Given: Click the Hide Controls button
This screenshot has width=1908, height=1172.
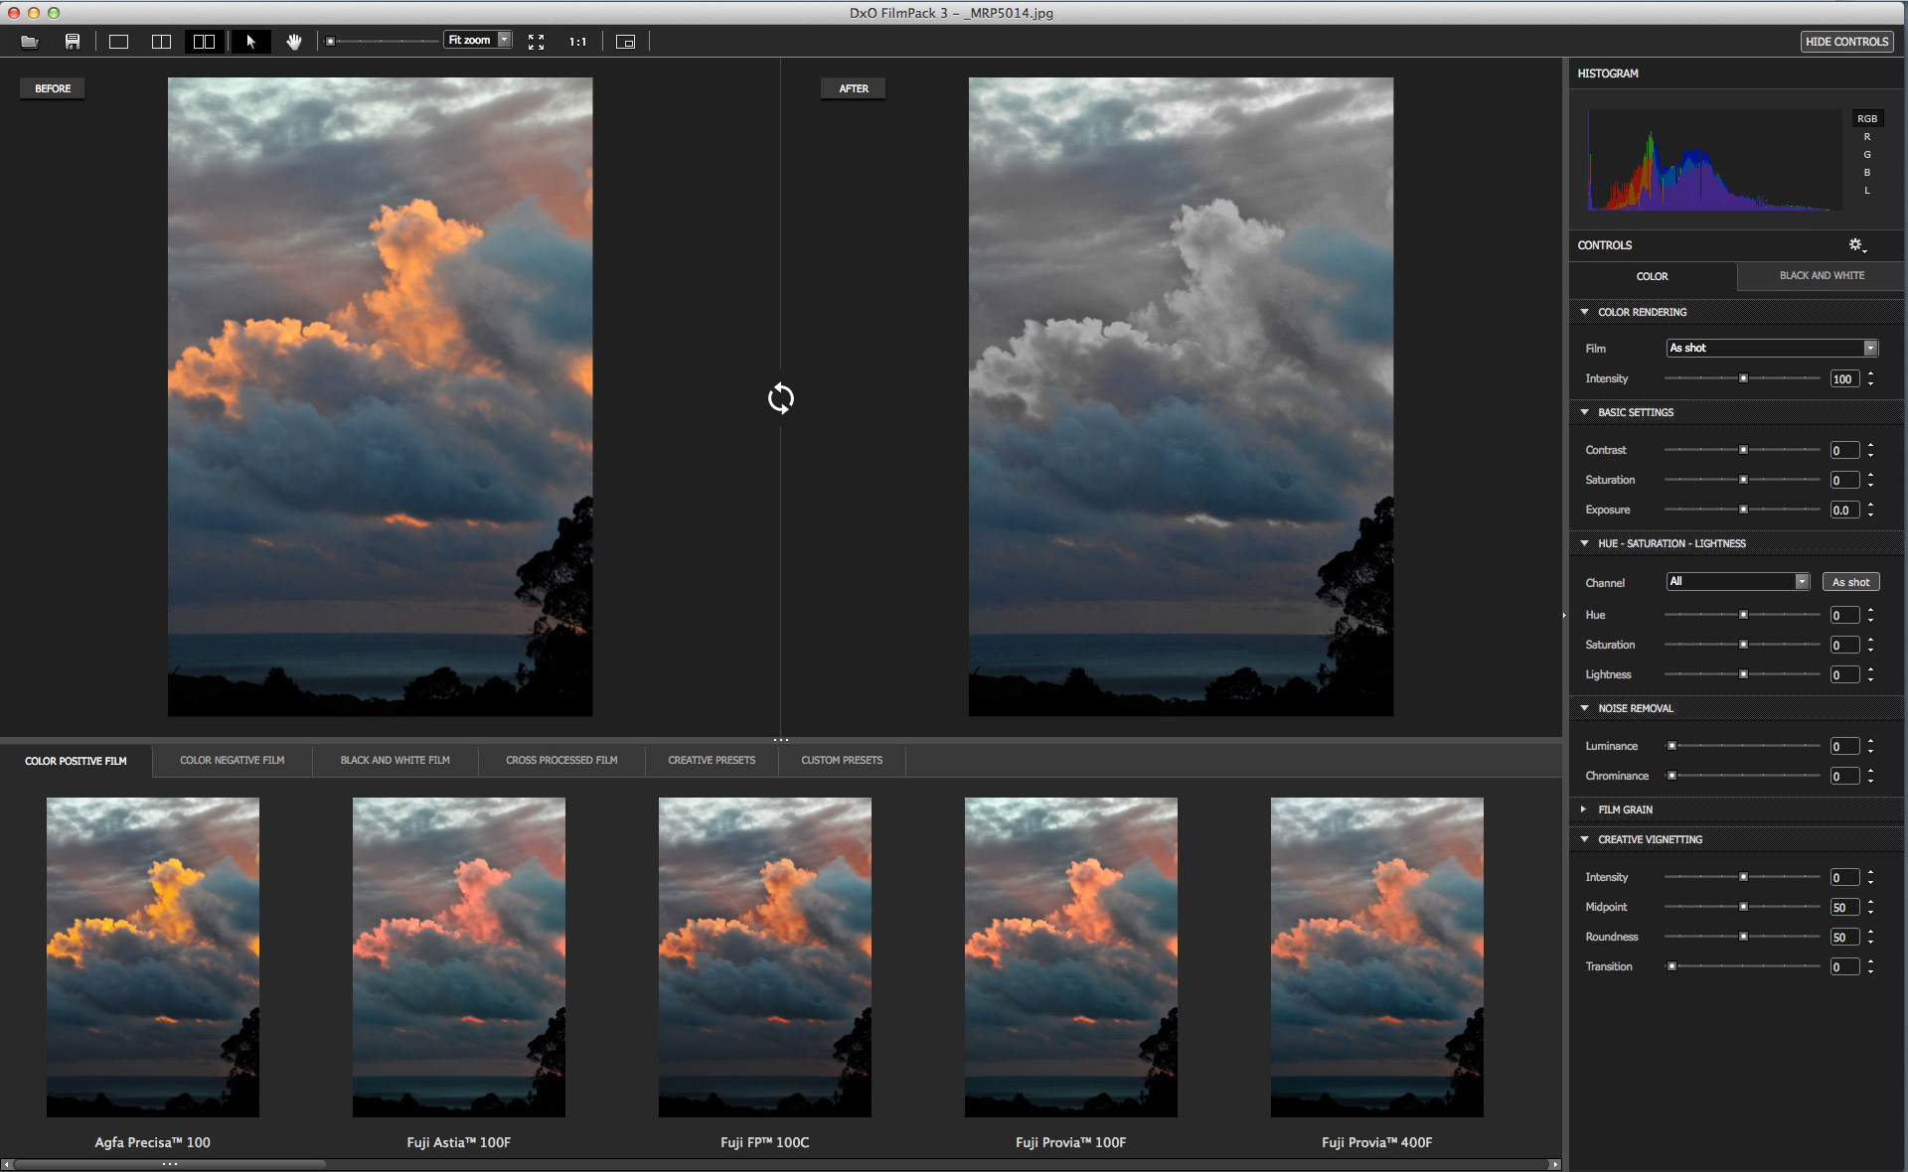Looking at the screenshot, I should [1846, 42].
